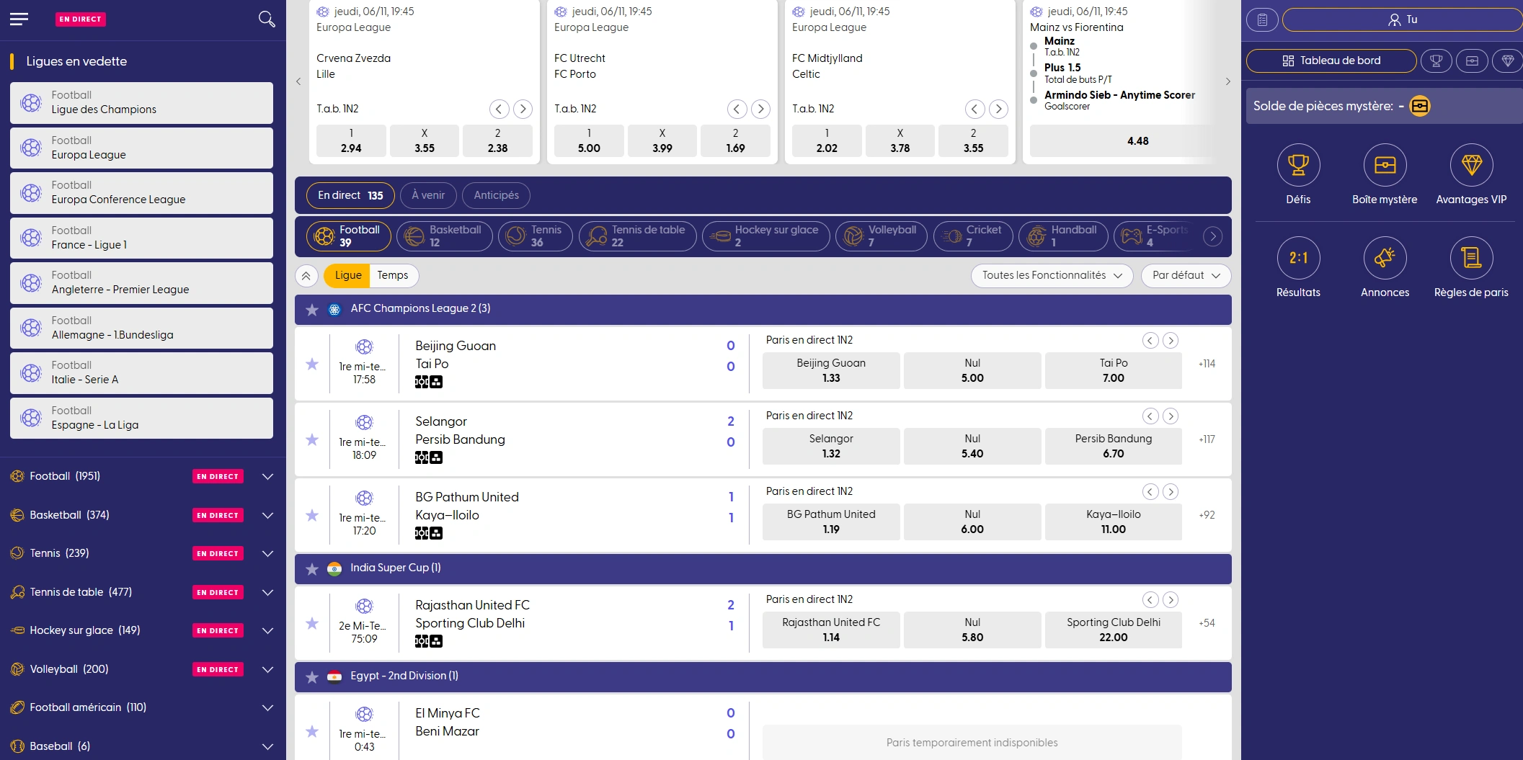Bet on Selangor at odds 1.32
The image size is (1523, 760).
830,447
